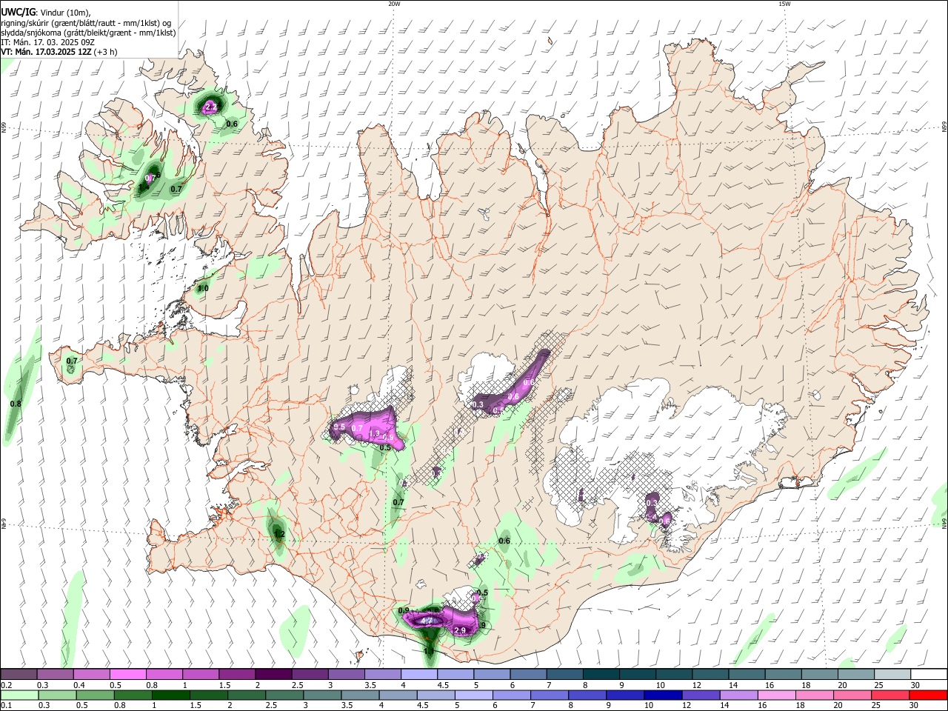Image resolution: width=948 pixels, height=711 pixels.
Task: Click the grey-green 3 swatch in the bottom scale
Action: click(x=322, y=695)
